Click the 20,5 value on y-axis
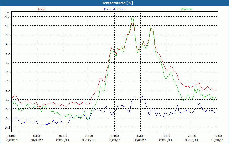This screenshot has height=143, width=229. pyautogui.click(x=7, y=17)
